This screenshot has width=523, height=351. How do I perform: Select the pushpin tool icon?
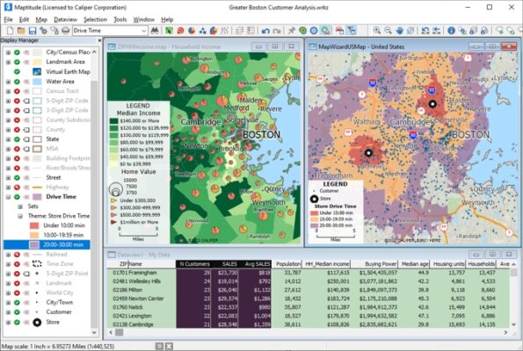click(x=292, y=31)
